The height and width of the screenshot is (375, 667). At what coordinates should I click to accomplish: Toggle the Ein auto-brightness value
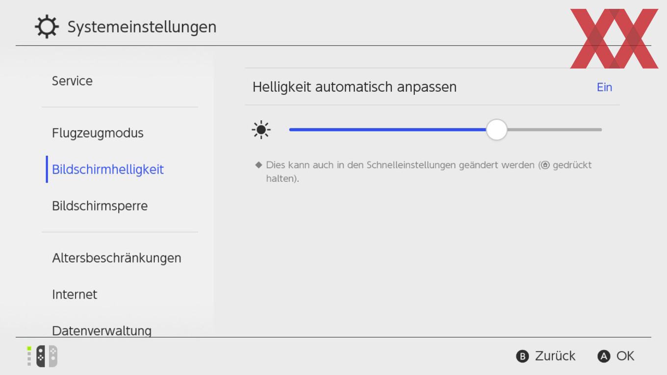(x=604, y=87)
